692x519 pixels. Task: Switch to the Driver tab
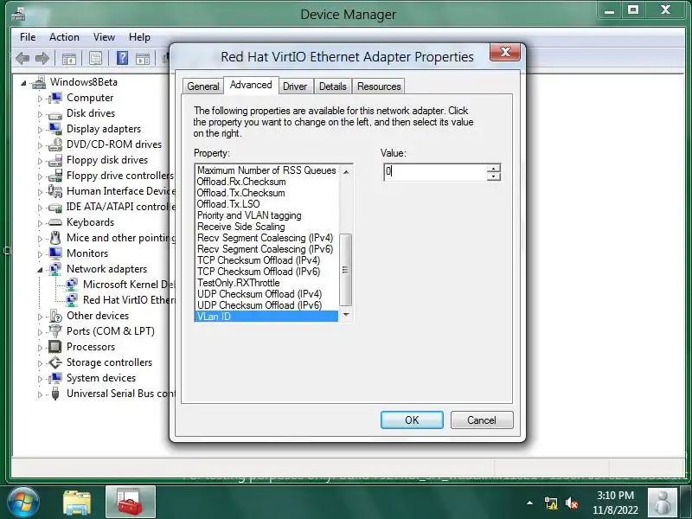295,86
